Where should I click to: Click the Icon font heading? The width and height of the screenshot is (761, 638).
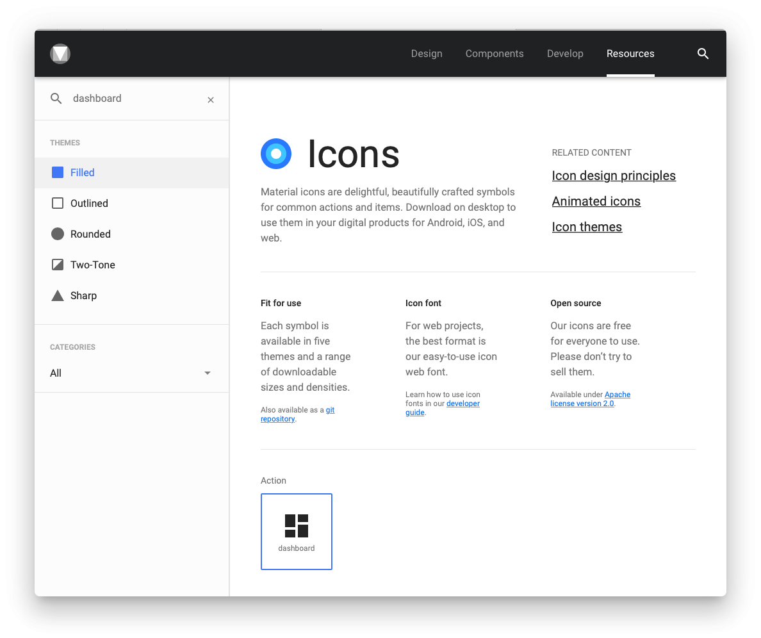(423, 303)
